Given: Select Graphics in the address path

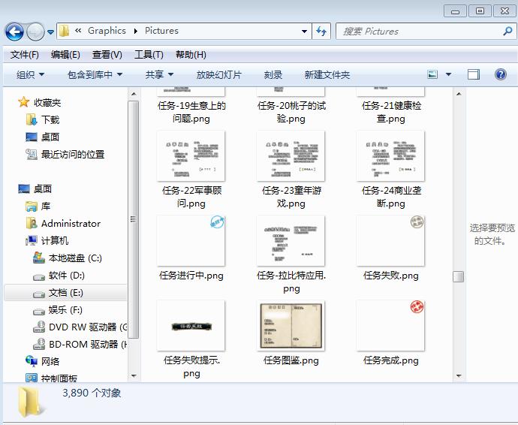Looking at the screenshot, I should point(107,31).
